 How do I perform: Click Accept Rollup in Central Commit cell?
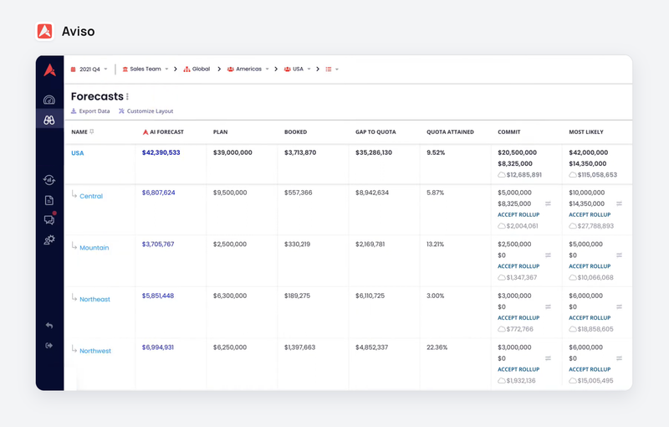point(518,215)
